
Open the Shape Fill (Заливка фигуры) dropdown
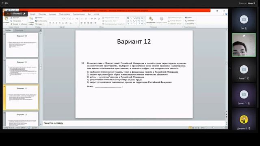click(175, 17)
